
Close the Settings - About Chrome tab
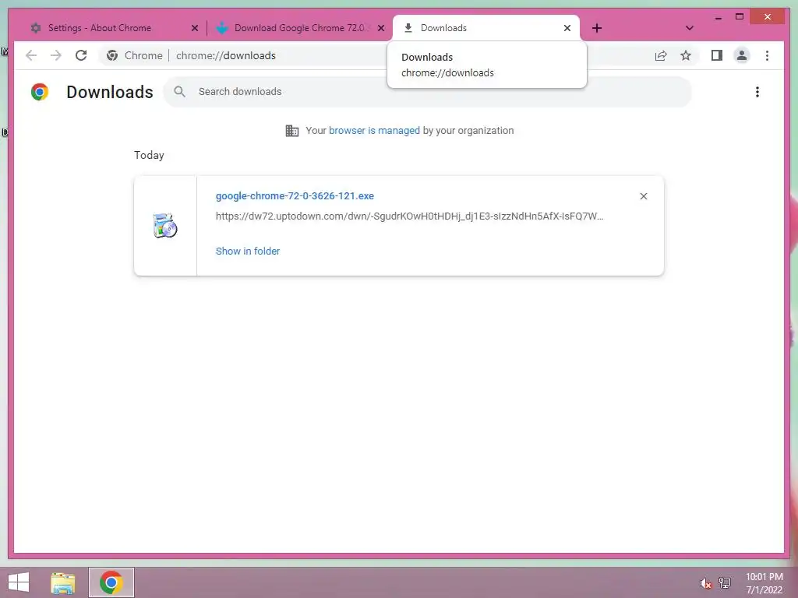pyautogui.click(x=194, y=28)
